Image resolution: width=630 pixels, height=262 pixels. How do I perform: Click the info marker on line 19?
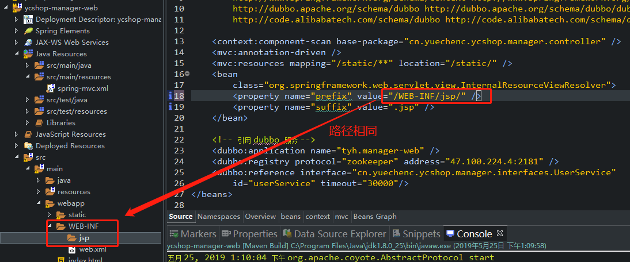(x=170, y=106)
